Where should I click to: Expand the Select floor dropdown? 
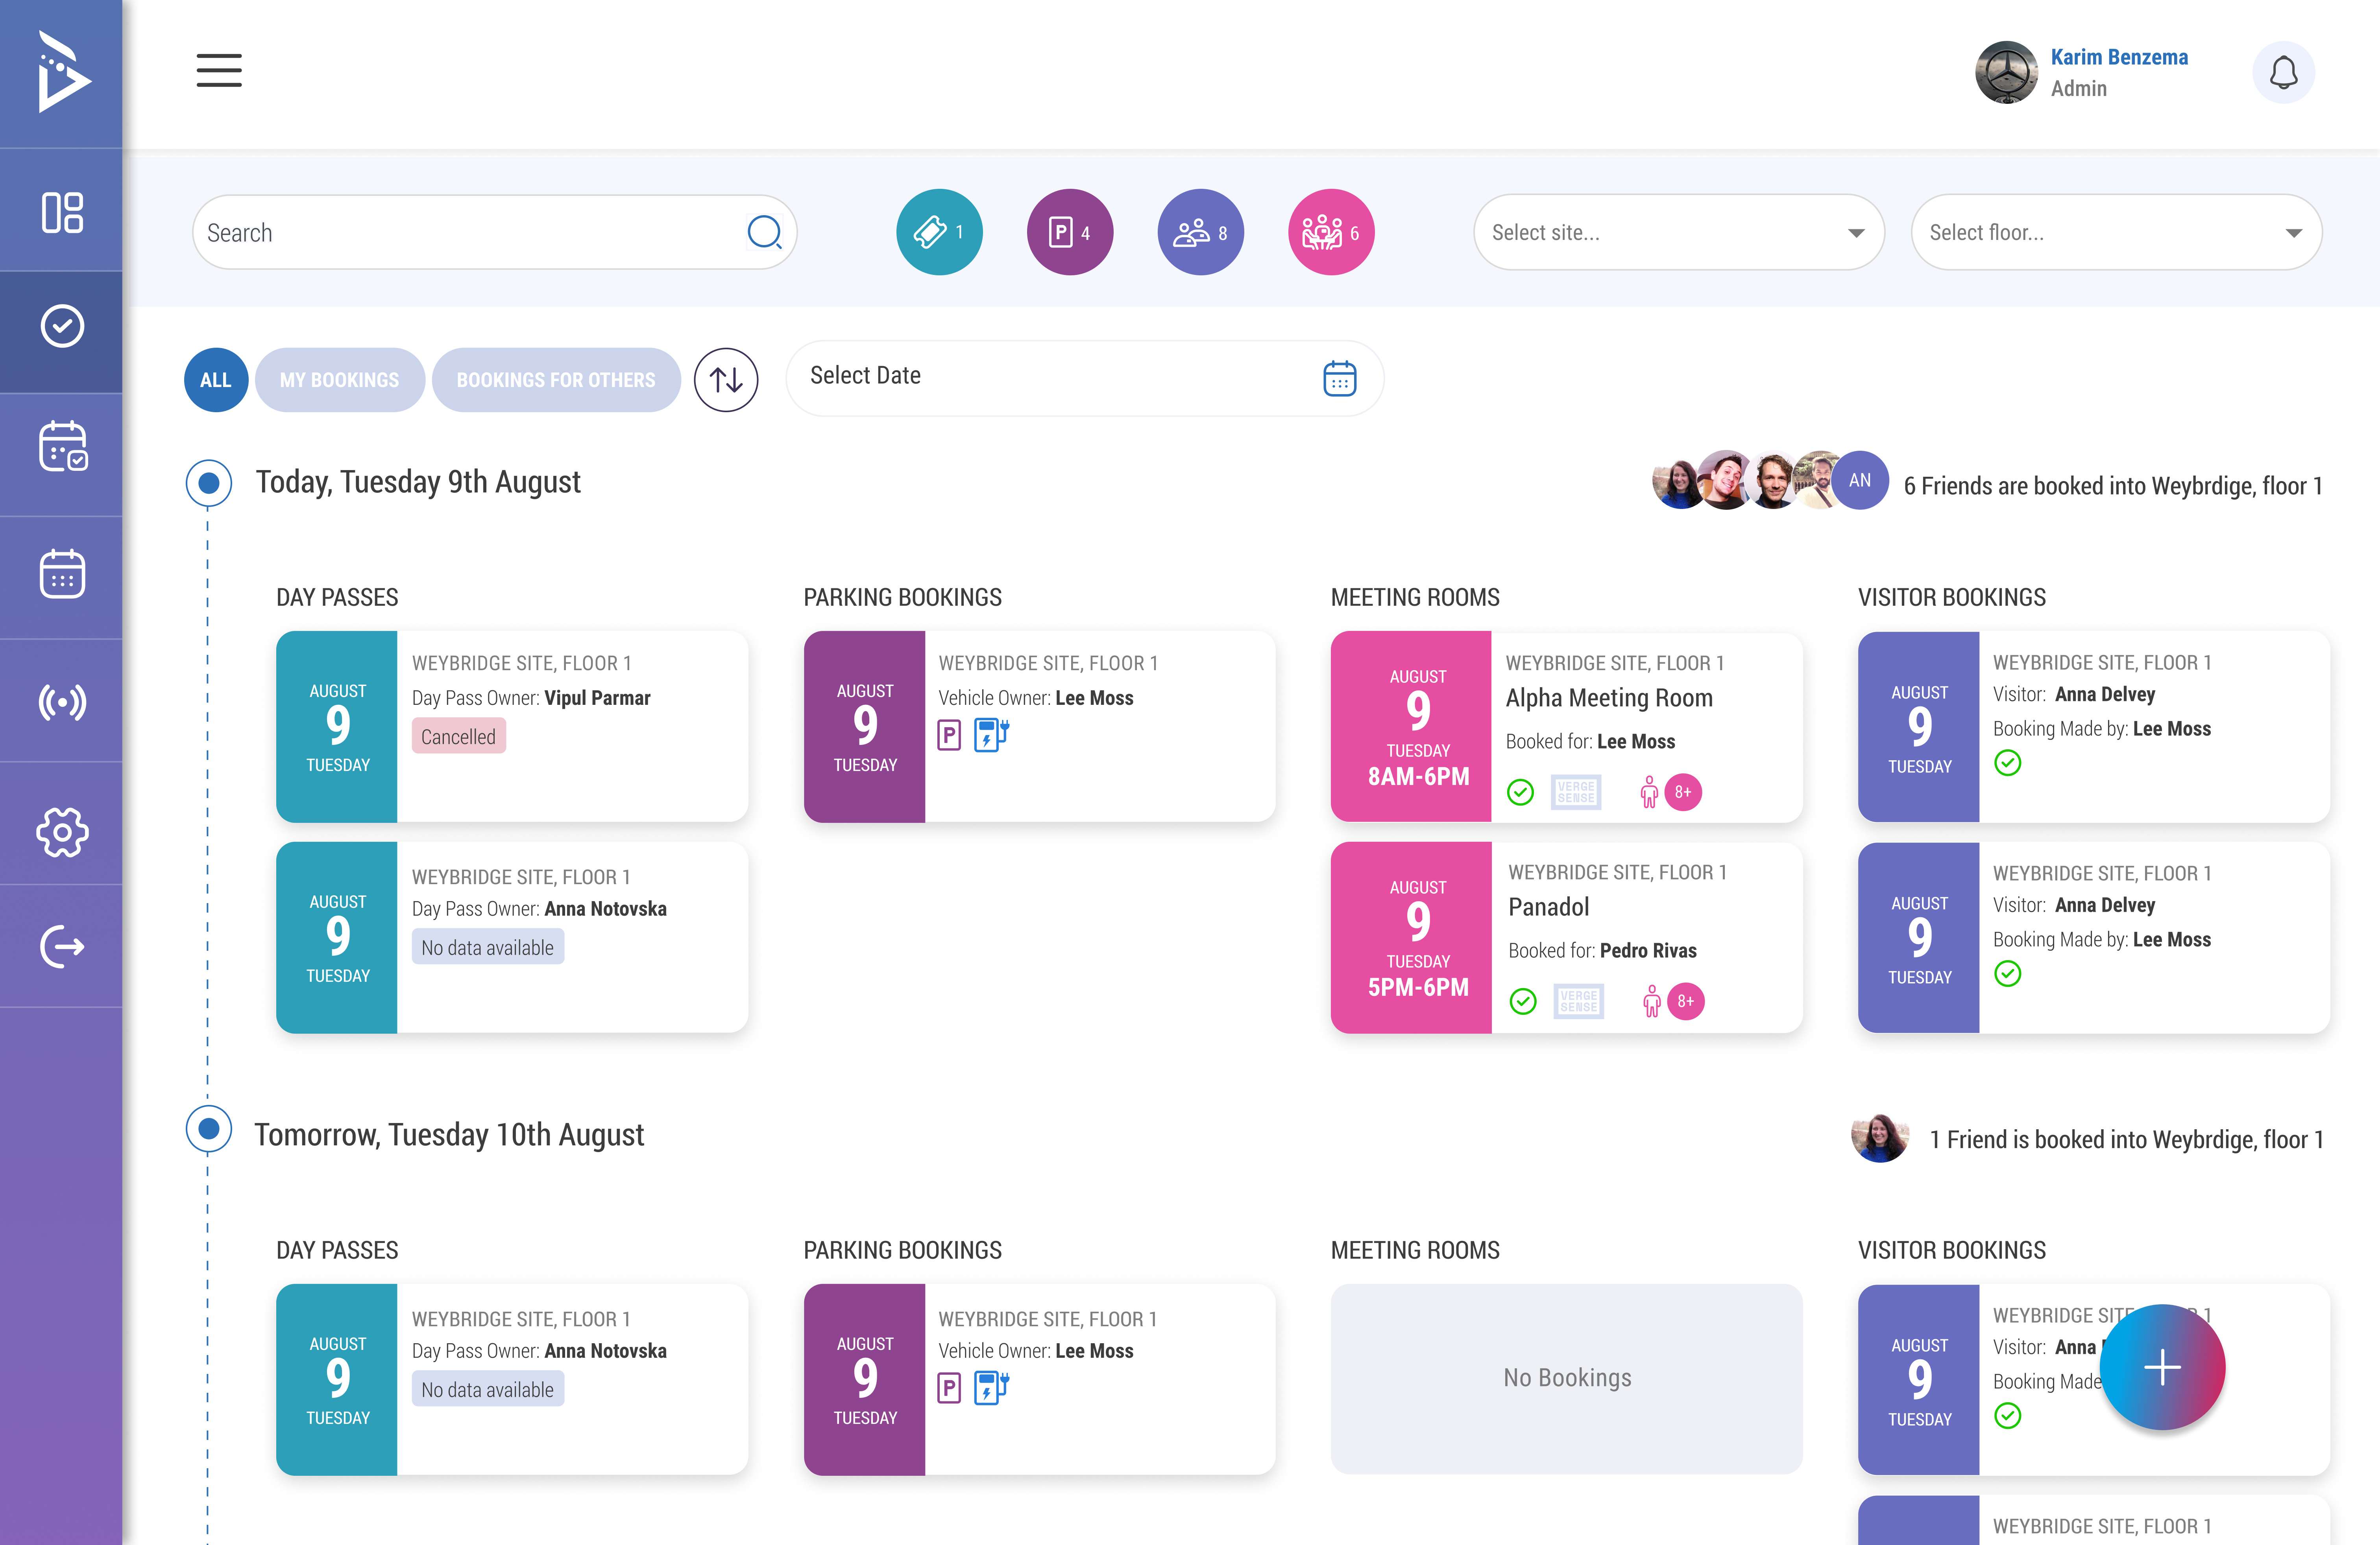point(2116,232)
